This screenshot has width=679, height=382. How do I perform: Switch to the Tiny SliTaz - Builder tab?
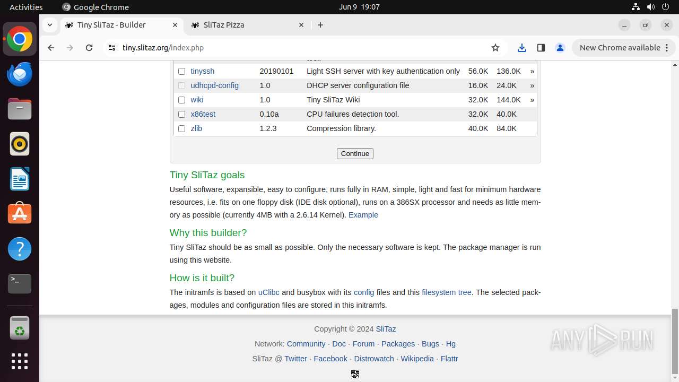pyautogui.click(x=121, y=25)
